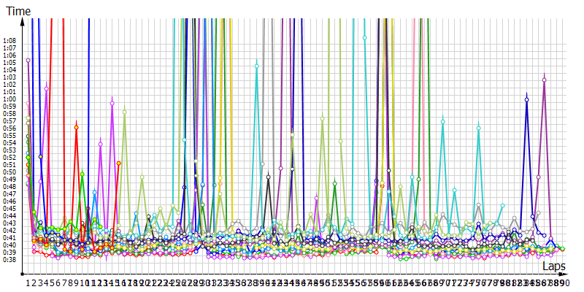Click the purple first-lap point at 1:05
Image resolution: width=584 pixels, height=292 pixels.
click(28, 61)
